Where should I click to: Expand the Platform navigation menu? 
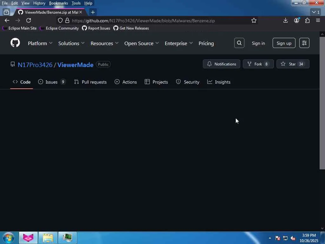tap(40, 43)
